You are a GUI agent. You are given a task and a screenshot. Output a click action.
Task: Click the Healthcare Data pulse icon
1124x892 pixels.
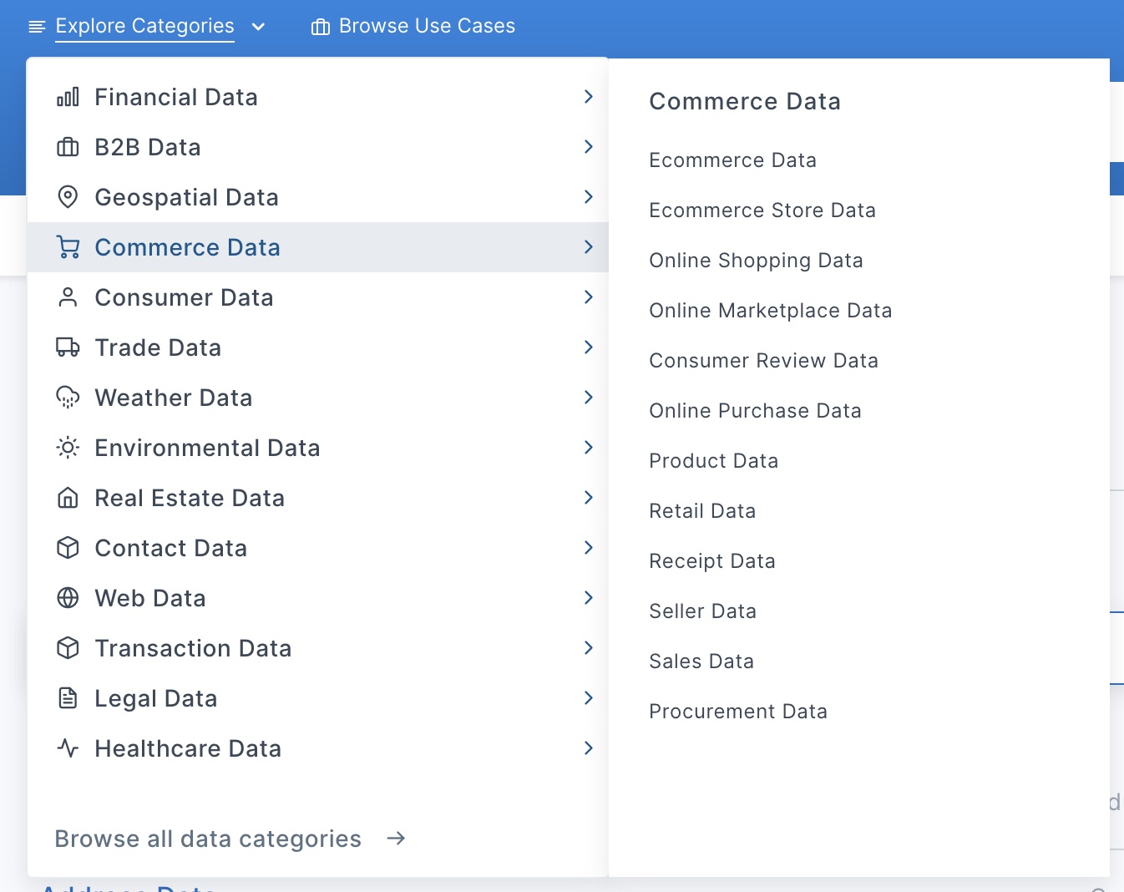tap(68, 748)
